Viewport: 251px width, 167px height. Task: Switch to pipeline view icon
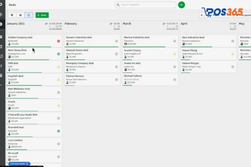pyautogui.click(x=12, y=15)
